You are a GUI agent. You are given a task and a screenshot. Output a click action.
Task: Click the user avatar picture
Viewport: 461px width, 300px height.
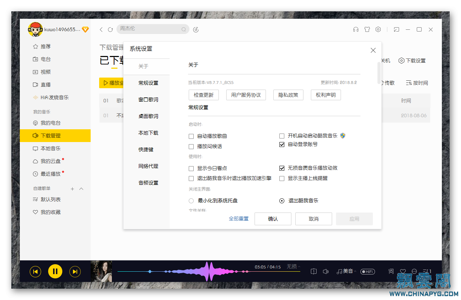35,29
